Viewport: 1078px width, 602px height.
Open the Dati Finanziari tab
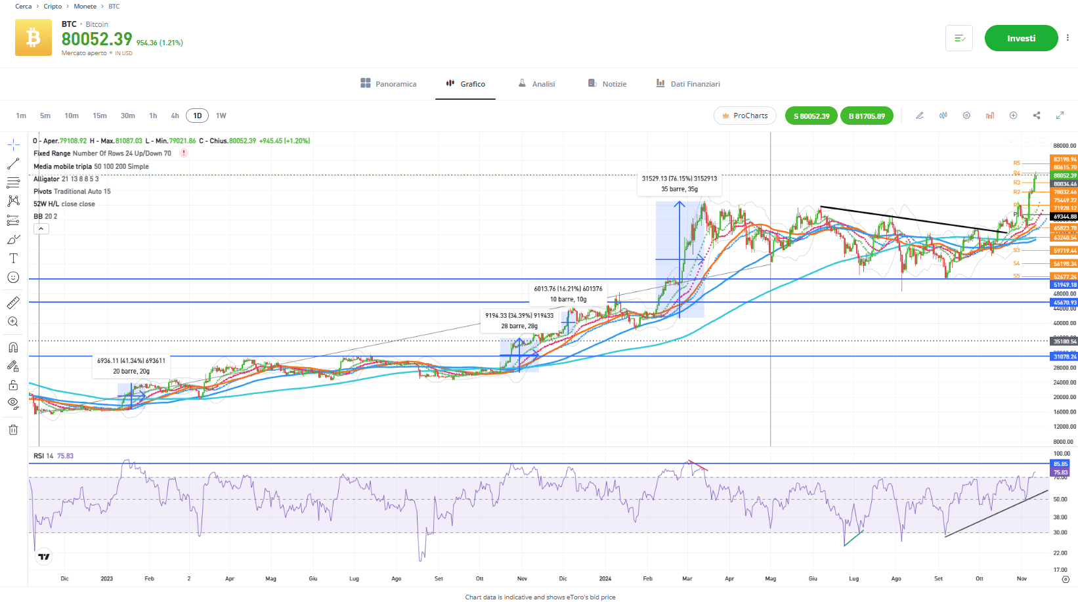click(688, 83)
